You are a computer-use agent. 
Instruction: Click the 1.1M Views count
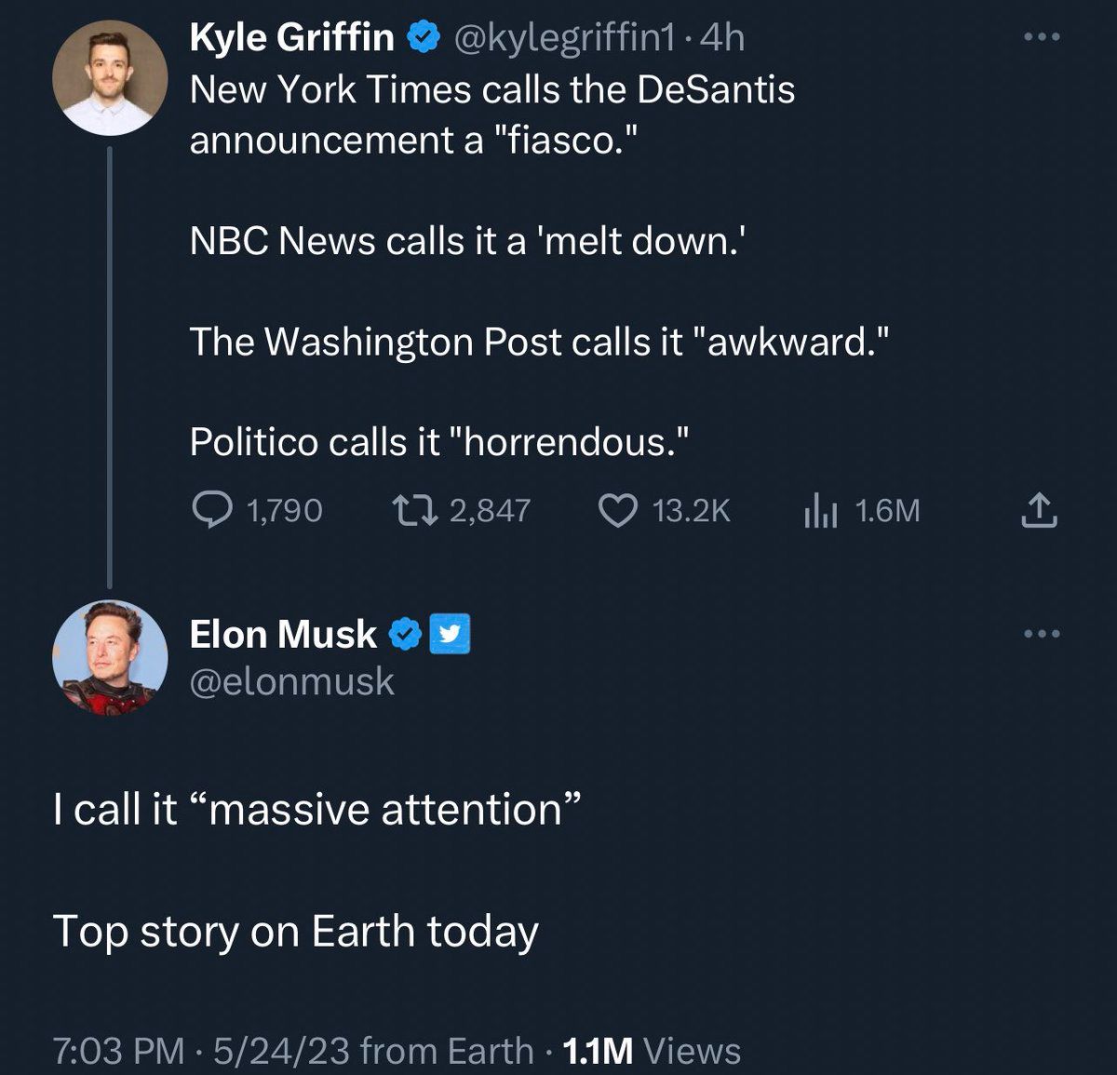coord(652,1051)
